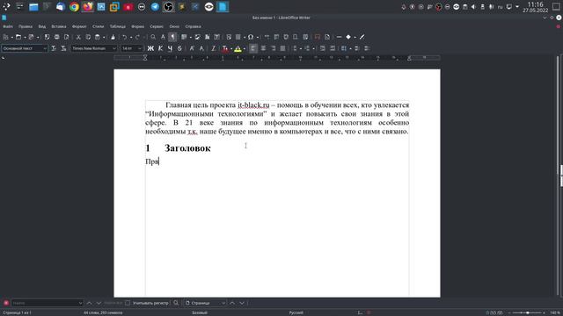The width and height of the screenshot is (563, 316).
Task: Enable the 'Учитывать регистр' checkbox
Action: click(x=128, y=303)
